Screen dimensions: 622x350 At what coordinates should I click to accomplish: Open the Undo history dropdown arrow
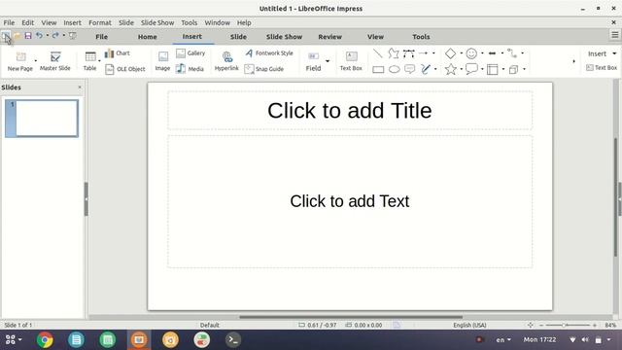[x=48, y=36]
